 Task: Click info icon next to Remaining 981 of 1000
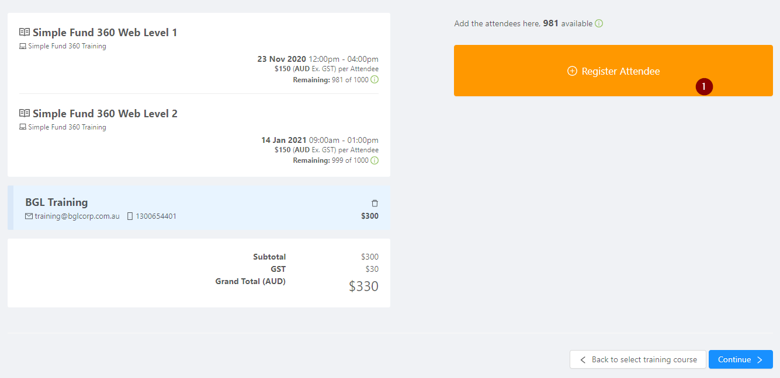pyautogui.click(x=375, y=79)
